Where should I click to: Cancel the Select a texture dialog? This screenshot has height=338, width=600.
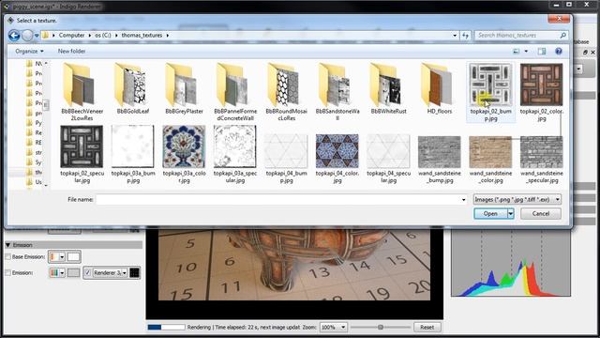tap(541, 214)
